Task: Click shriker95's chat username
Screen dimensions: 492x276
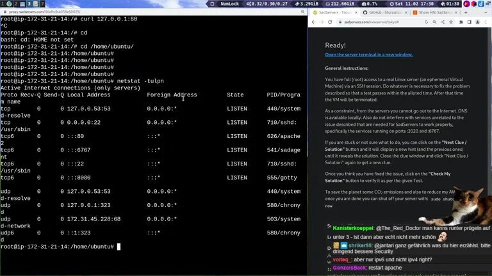Action: tap(360, 245)
